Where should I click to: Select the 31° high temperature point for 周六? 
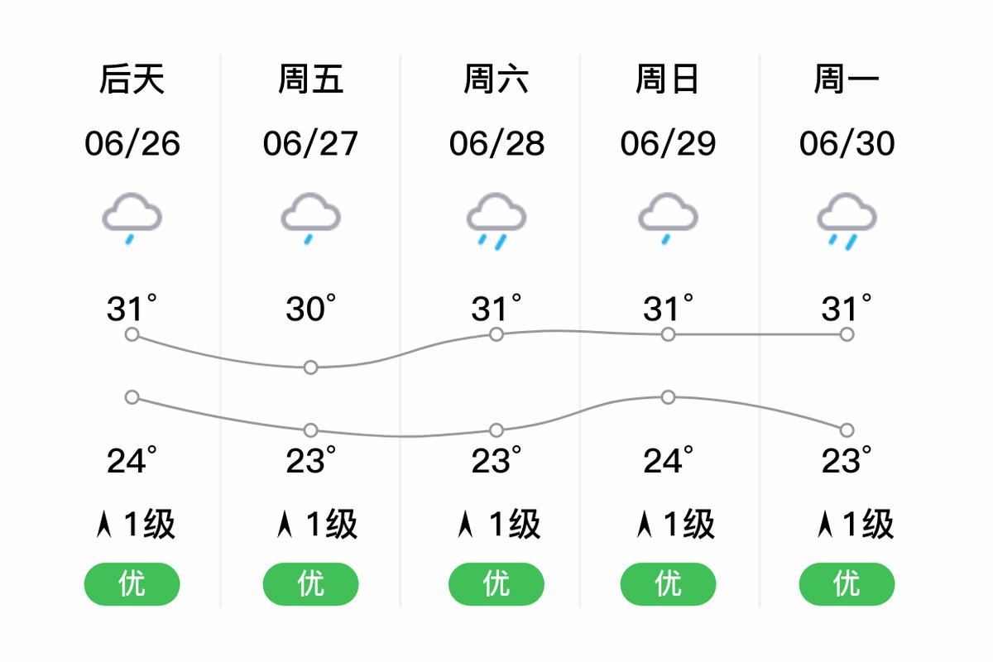(496, 335)
